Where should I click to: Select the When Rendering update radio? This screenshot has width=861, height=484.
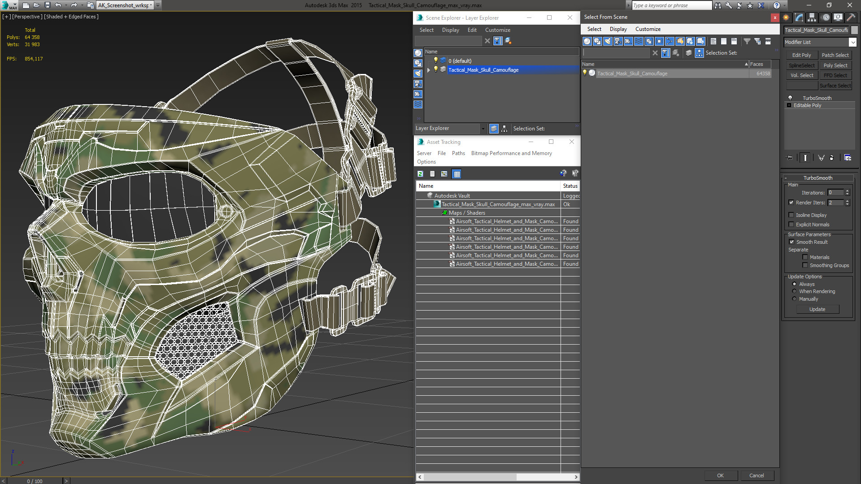[x=794, y=291]
